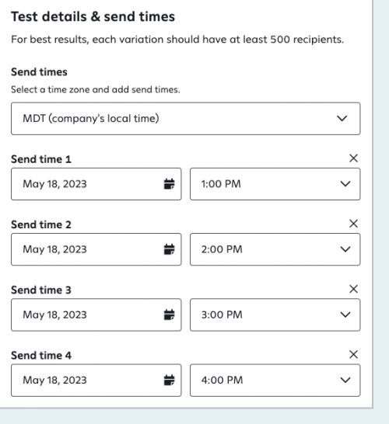Image resolution: width=389 pixels, height=424 pixels.
Task: Click the Send time 3 date field
Action: [96, 315]
